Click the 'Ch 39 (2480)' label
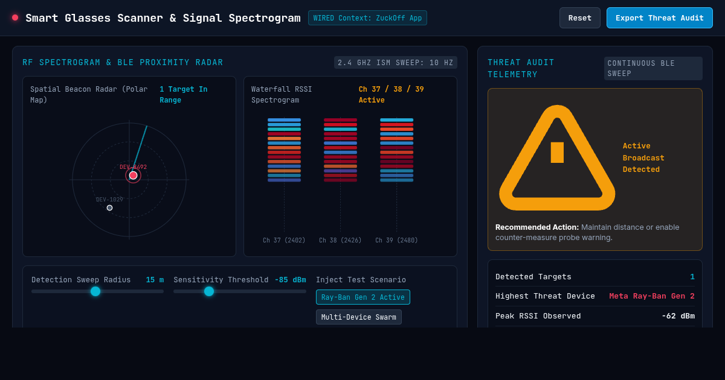 396,240
